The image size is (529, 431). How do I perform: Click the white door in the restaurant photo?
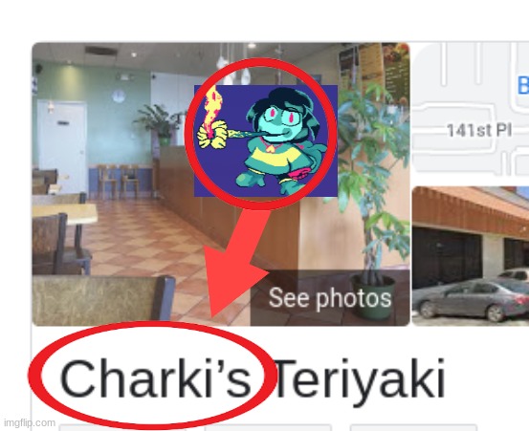click(x=62, y=146)
